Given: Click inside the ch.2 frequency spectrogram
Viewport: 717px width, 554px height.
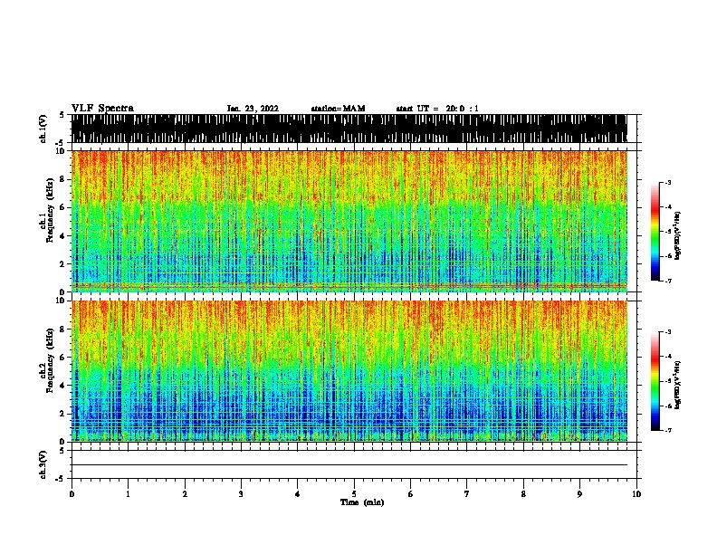Looking at the screenshot, I should click(349, 371).
